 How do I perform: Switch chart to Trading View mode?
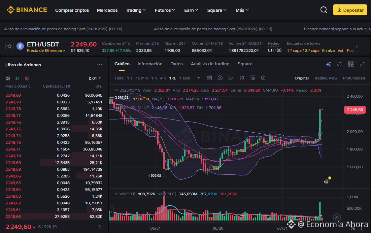click(326, 78)
